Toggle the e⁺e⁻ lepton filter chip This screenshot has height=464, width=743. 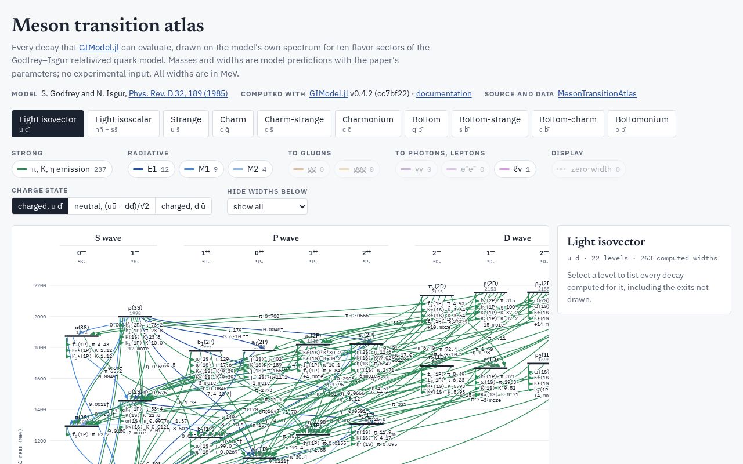[466, 169]
